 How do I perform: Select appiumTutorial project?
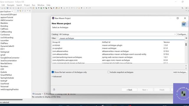pos(6,17)
